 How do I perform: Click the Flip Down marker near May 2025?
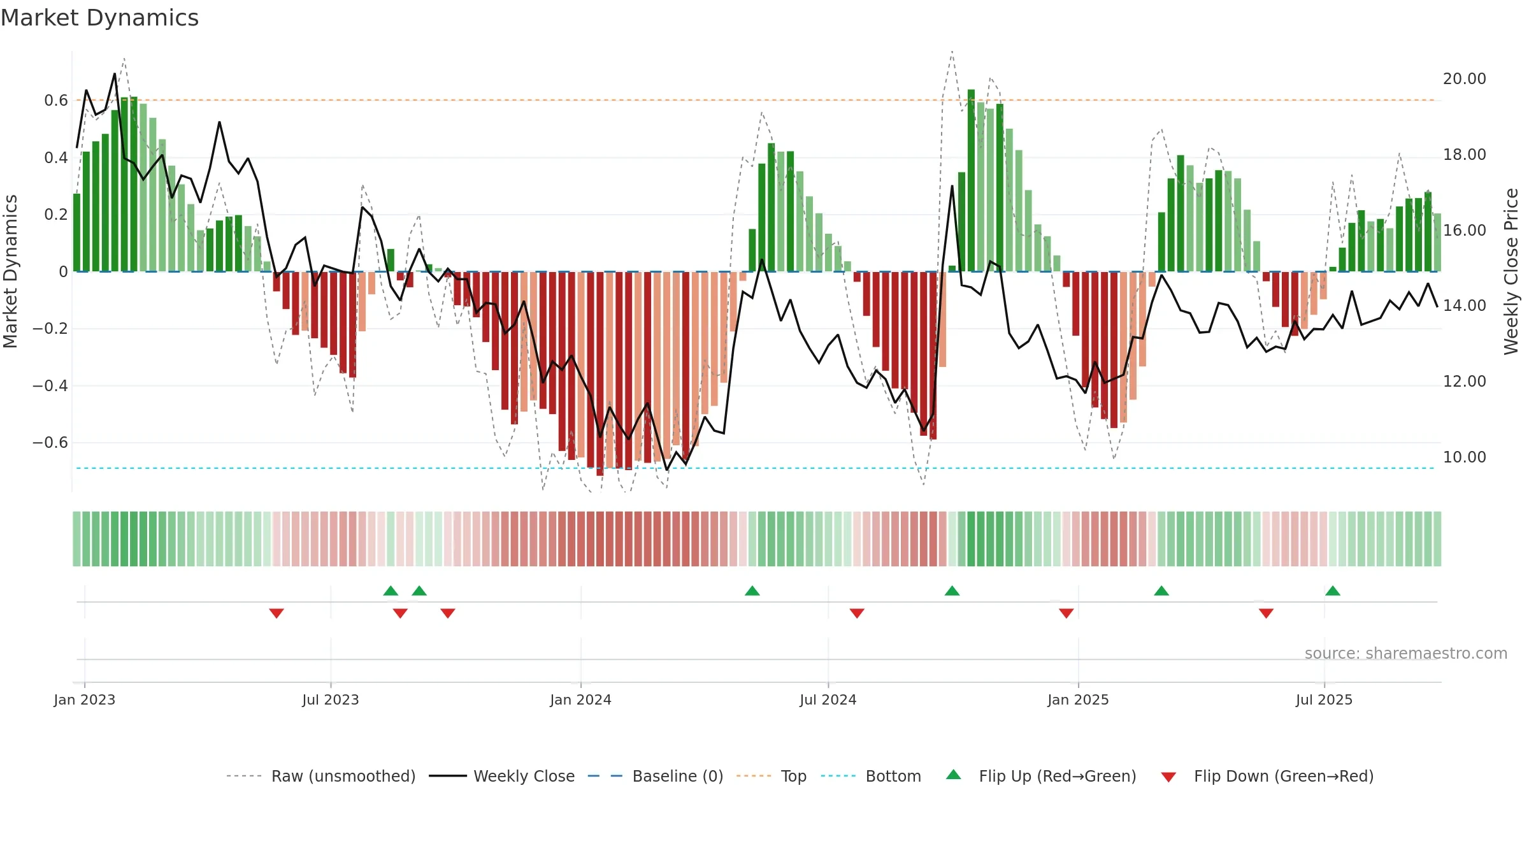point(1267,613)
